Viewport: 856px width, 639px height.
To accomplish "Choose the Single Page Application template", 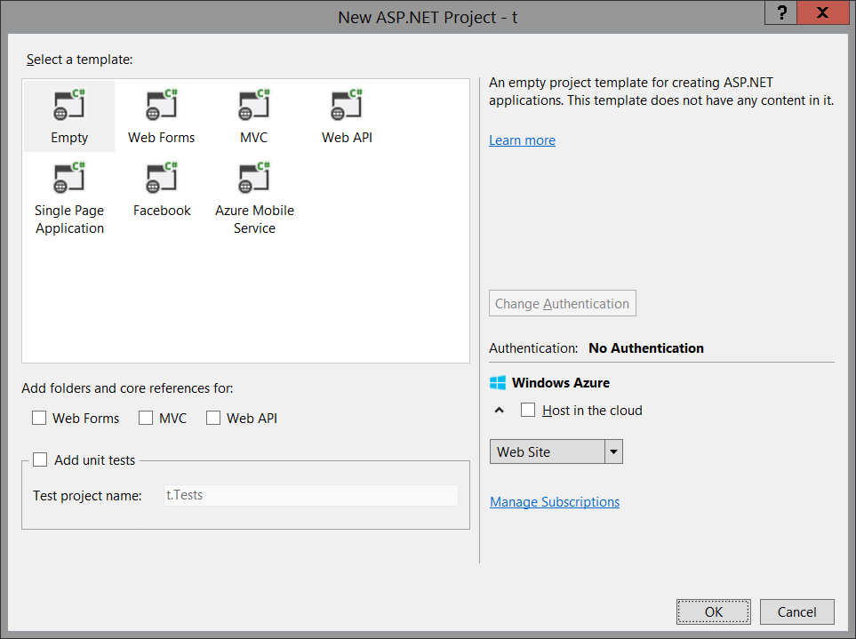I will [x=69, y=180].
